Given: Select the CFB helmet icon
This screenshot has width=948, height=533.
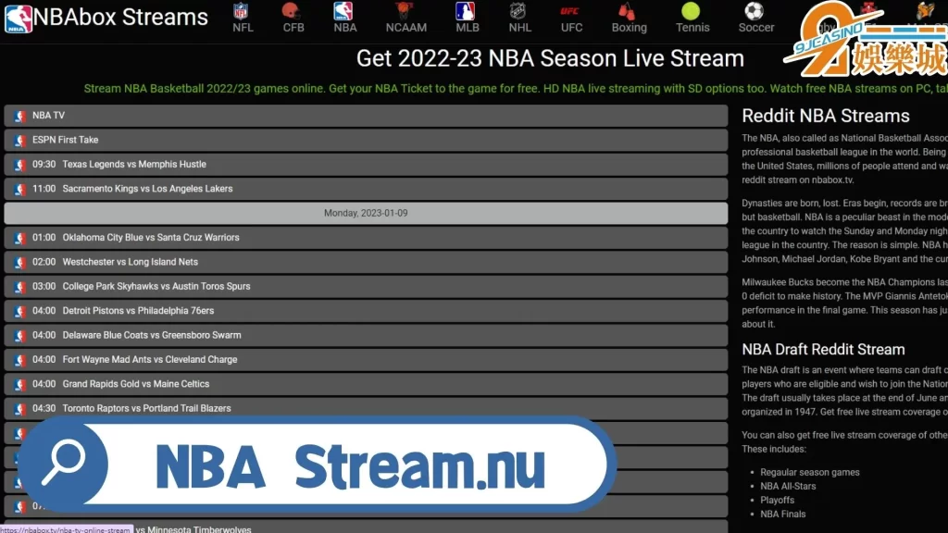Looking at the screenshot, I should tap(293, 11).
